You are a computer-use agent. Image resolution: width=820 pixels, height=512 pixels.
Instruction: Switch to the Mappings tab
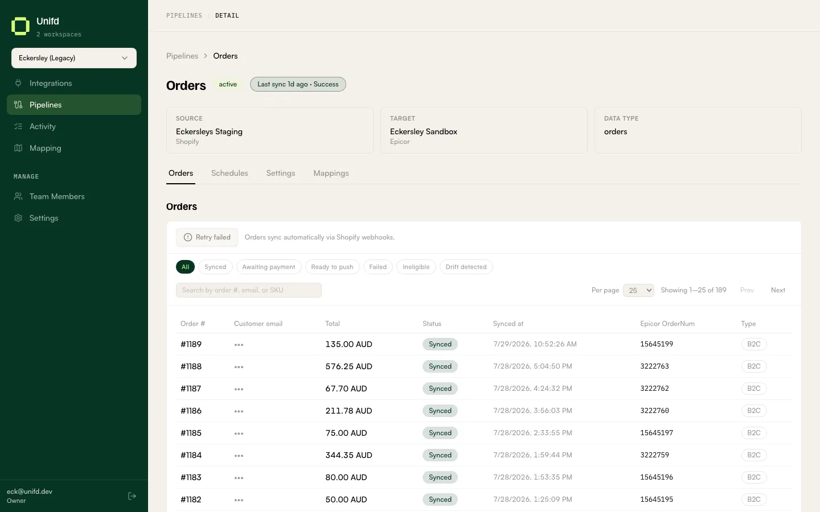click(x=331, y=173)
